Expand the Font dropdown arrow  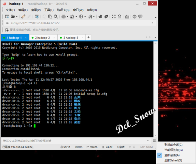pos(94,17)
